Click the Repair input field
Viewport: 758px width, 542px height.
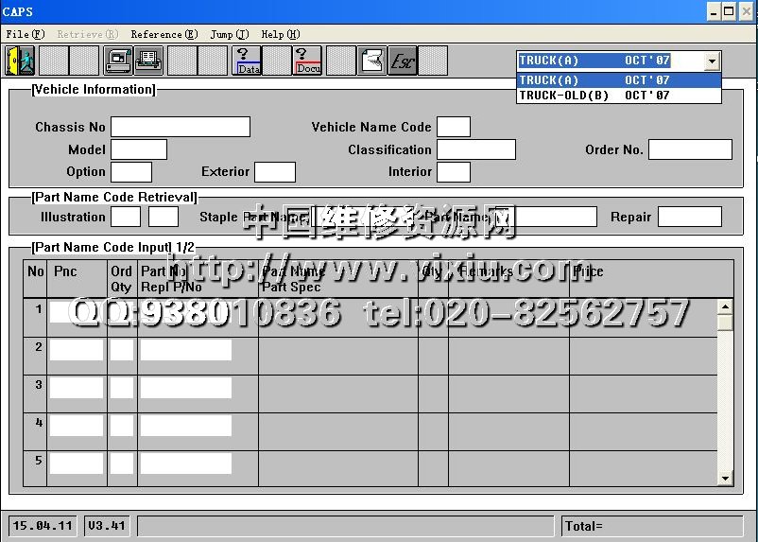[689, 217]
